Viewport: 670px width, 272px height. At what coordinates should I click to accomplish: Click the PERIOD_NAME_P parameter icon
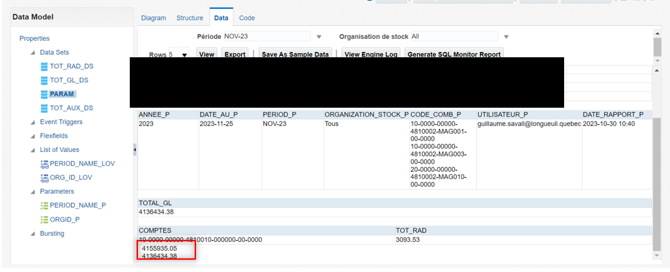tap(44, 205)
